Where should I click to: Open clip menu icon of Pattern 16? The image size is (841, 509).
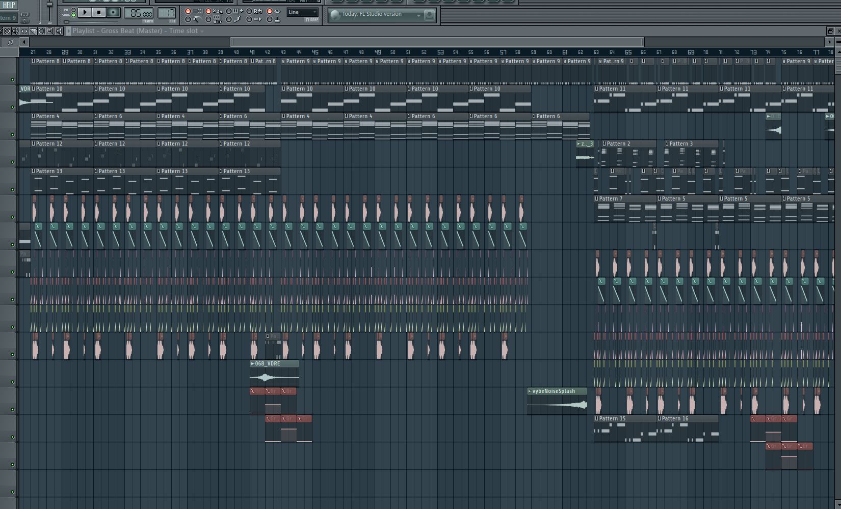click(659, 418)
